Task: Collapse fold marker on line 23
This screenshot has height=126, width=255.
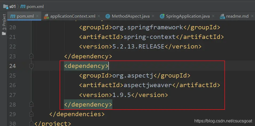Action: pyautogui.click(x=31, y=56)
